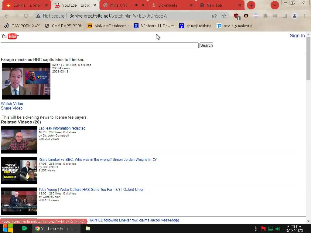Image resolution: width=311 pixels, height=233 pixels.
Task: Close the Downloads tab
Action: pos(191,5)
